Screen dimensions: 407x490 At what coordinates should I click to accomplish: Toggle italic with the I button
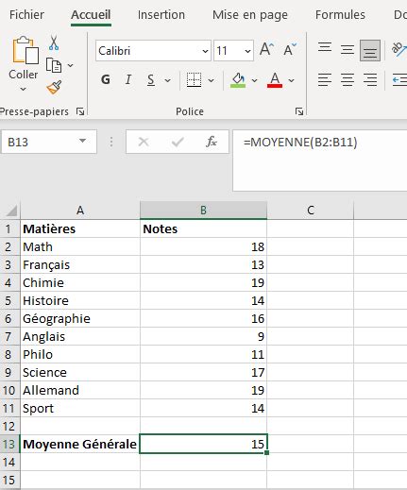[128, 80]
